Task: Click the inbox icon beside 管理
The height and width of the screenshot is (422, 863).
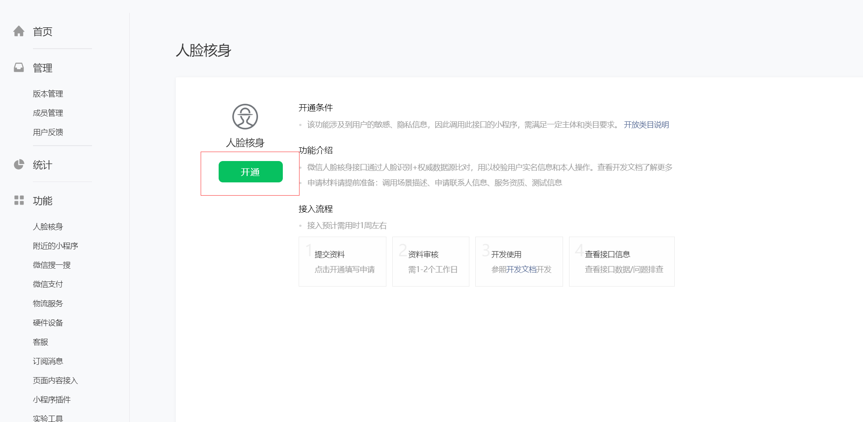Action: 19,67
